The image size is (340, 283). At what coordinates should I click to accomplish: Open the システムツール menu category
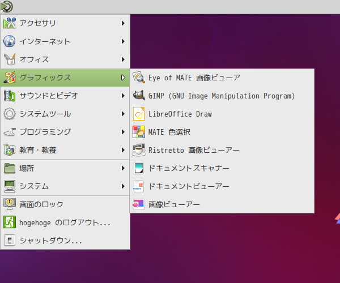point(65,114)
